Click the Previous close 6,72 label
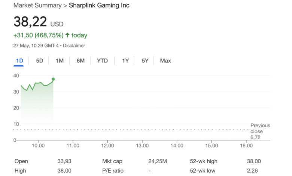 [260, 131]
